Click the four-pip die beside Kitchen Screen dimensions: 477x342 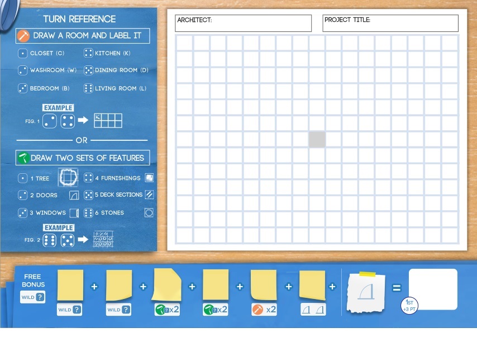88,54
